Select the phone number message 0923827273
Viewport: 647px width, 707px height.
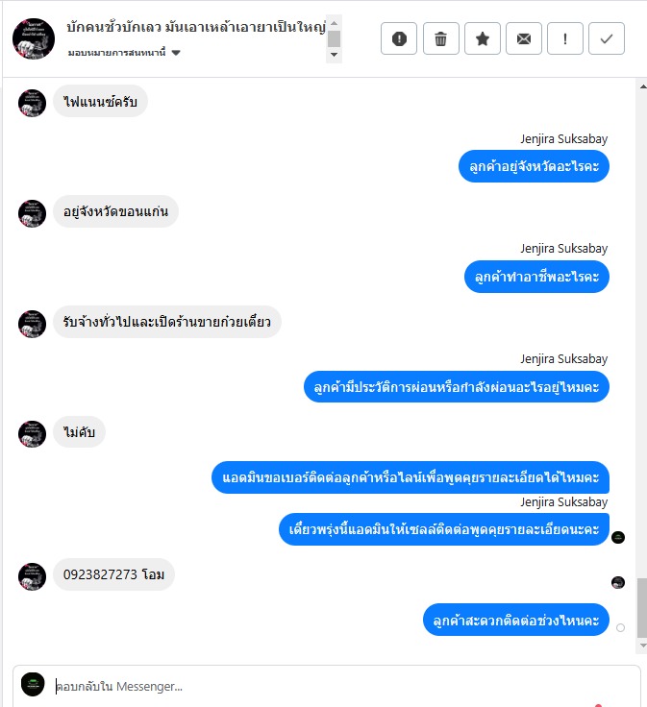pos(100,574)
